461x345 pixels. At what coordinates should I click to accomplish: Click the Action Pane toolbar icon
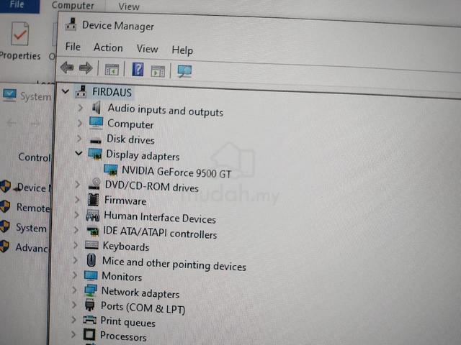(x=158, y=71)
